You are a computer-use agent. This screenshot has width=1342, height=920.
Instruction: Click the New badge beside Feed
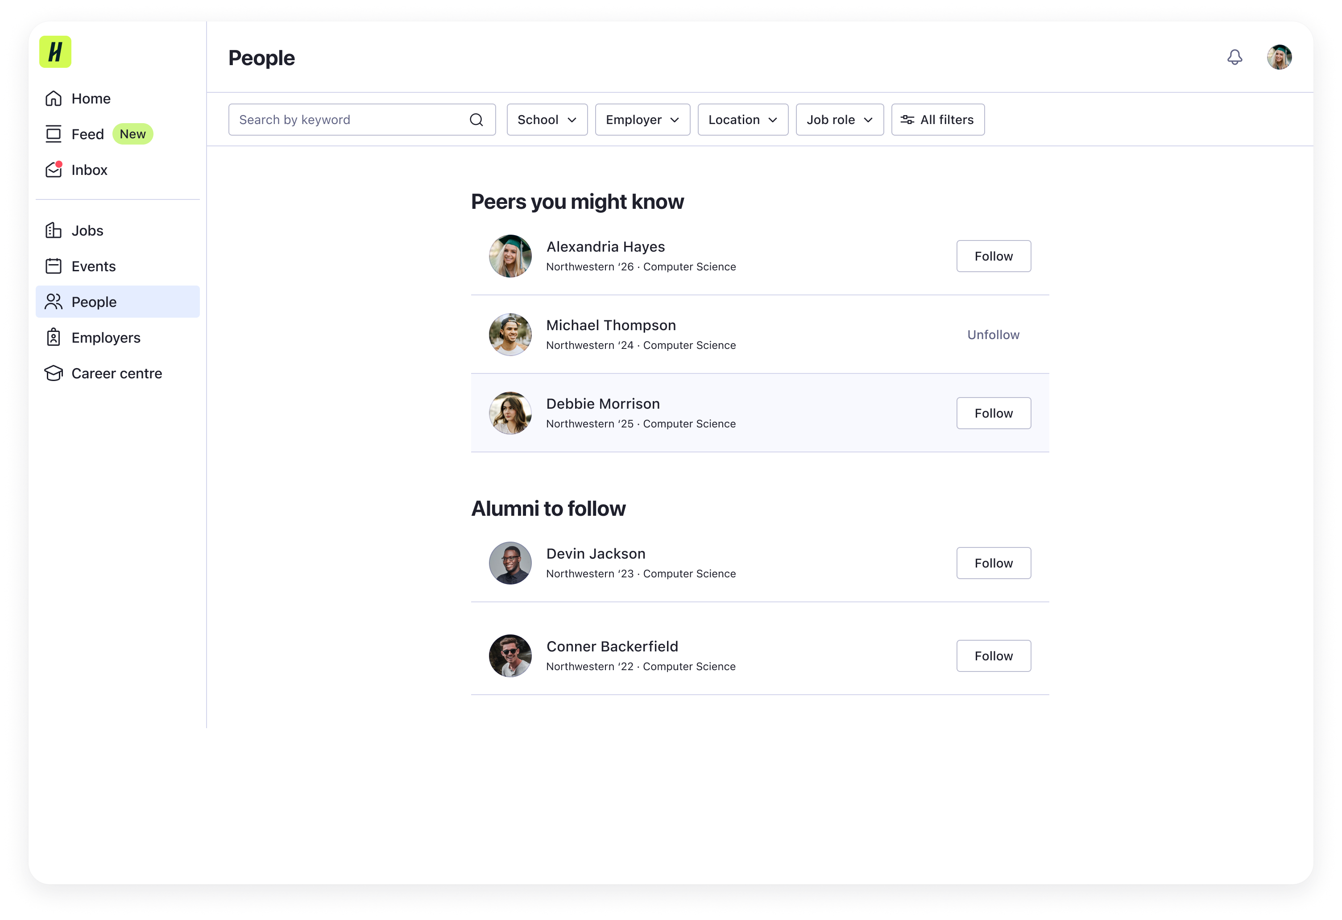[133, 134]
